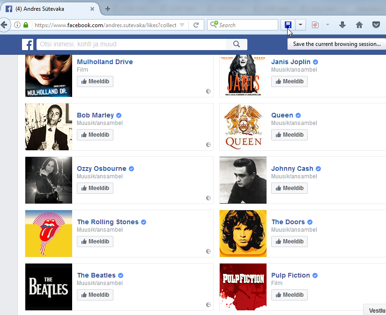Go back to previous page

pos(4,25)
